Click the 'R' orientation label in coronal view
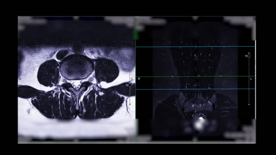 pos(139,79)
